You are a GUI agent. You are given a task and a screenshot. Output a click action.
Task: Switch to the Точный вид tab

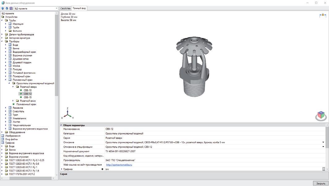[79, 8]
